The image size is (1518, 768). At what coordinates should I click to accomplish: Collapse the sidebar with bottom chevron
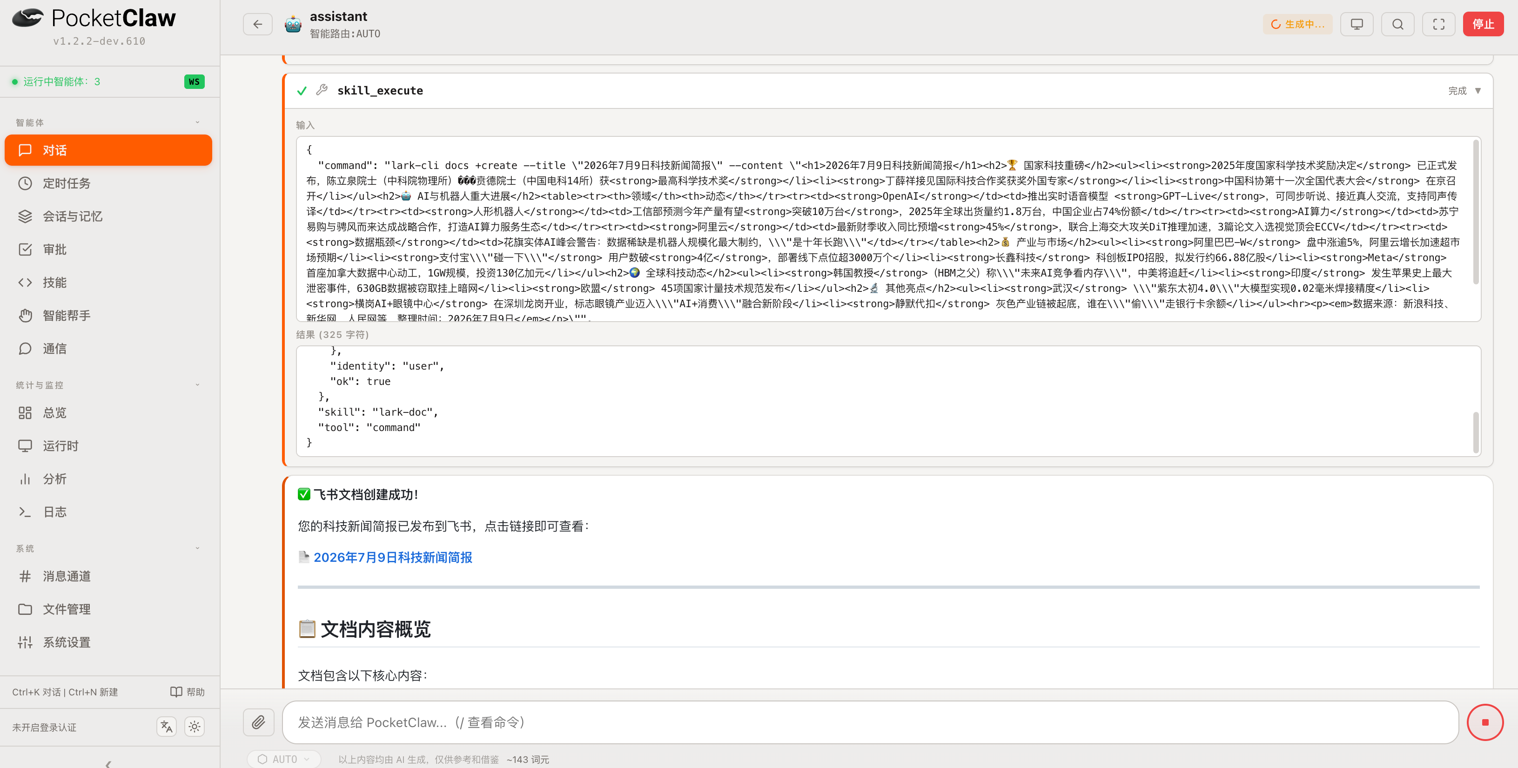[x=108, y=764]
